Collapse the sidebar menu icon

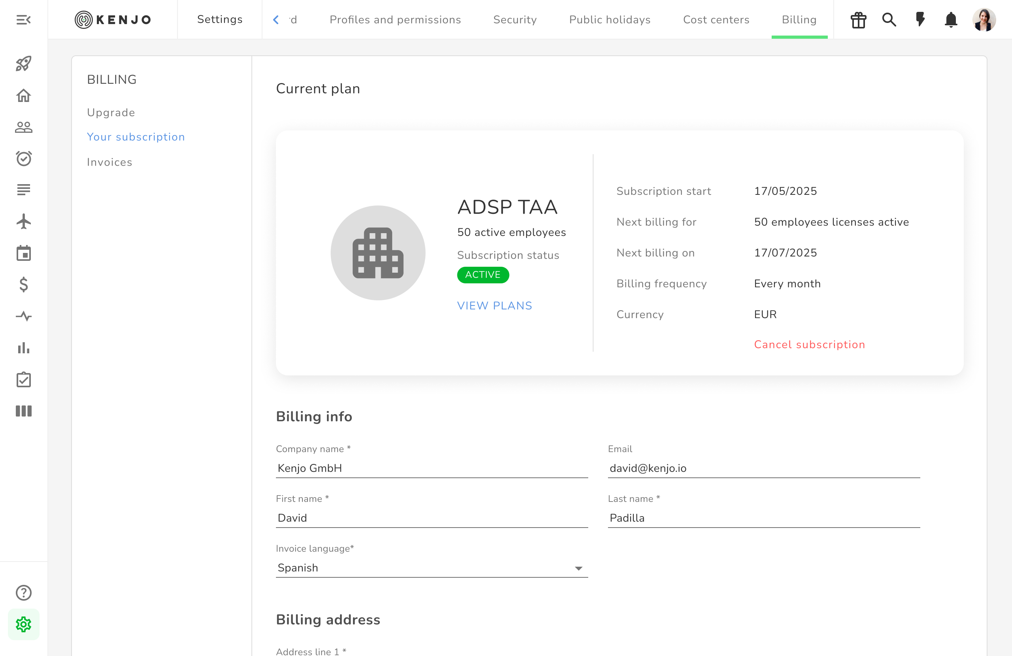[23, 19]
